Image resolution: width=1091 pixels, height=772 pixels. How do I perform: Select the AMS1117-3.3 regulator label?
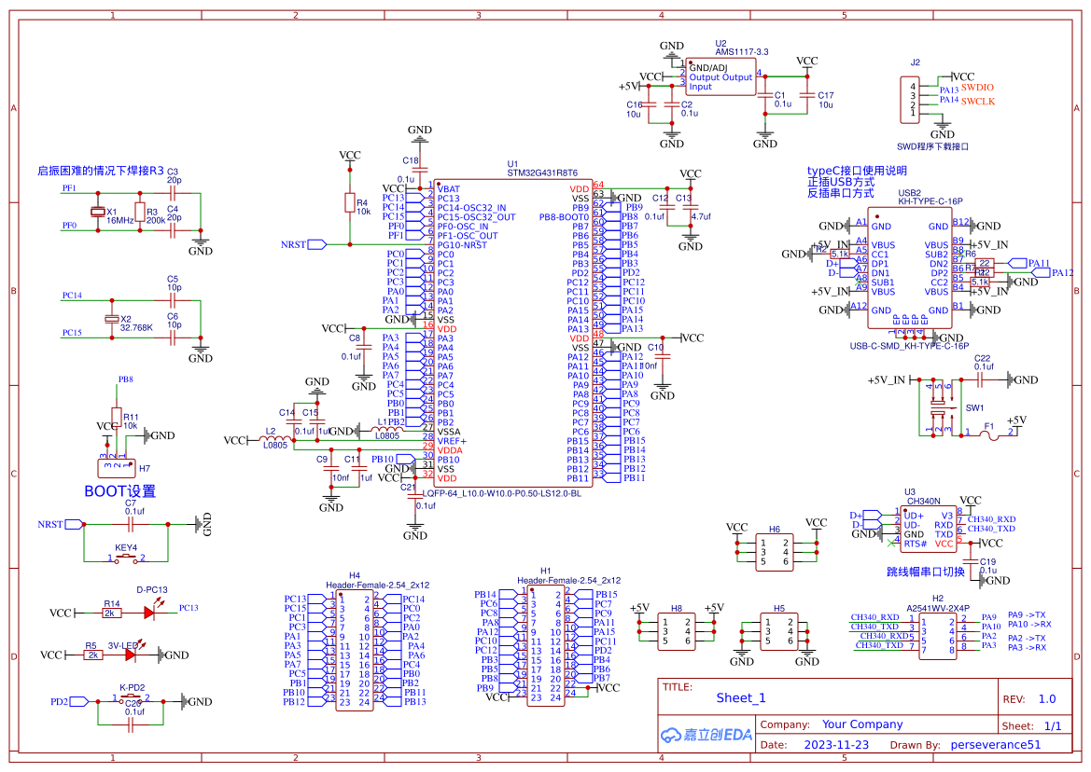(x=742, y=52)
